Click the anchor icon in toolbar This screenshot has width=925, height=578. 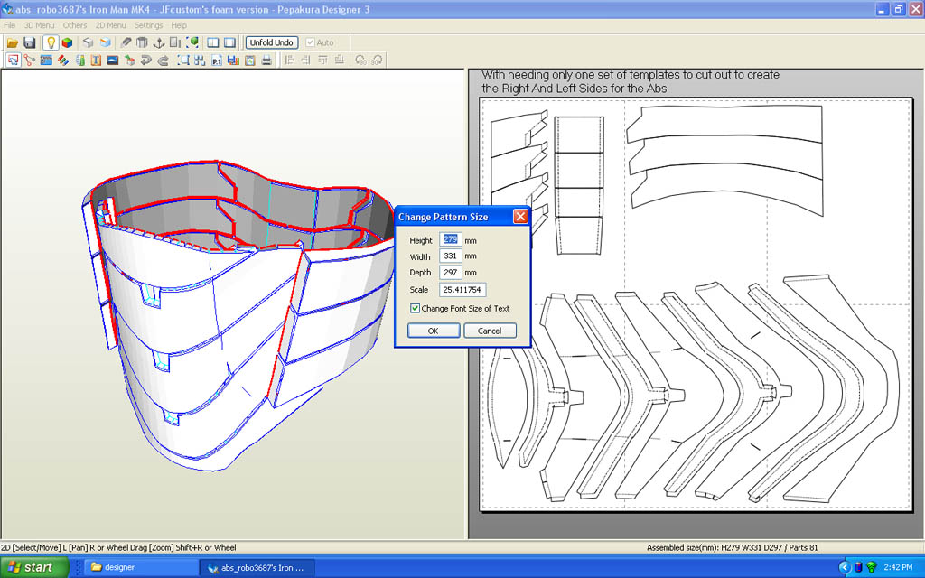159,42
